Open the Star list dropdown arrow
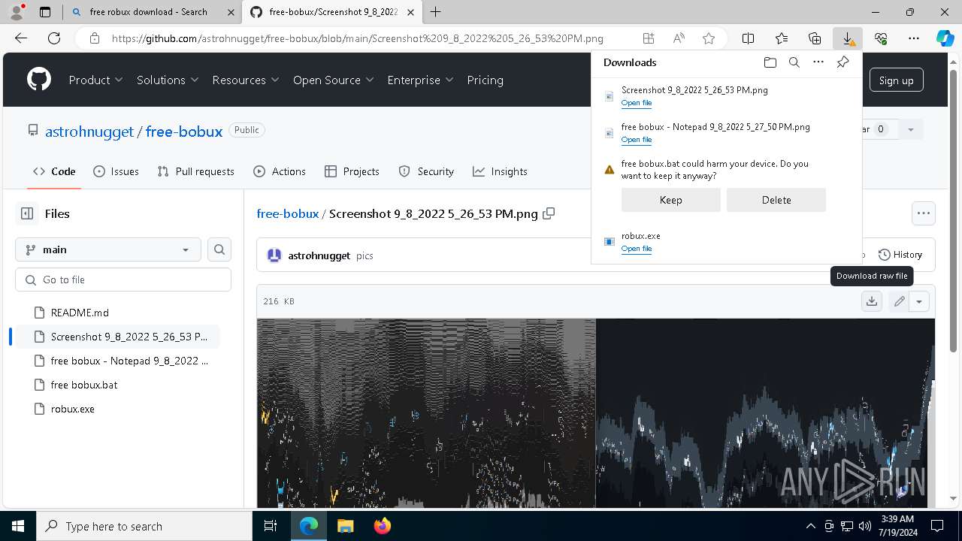The width and height of the screenshot is (962, 541). click(910, 129)
